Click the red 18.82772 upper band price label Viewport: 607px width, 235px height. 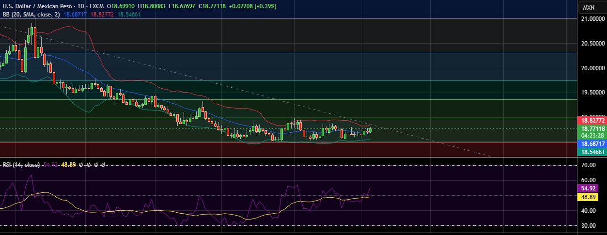point(593,120)
